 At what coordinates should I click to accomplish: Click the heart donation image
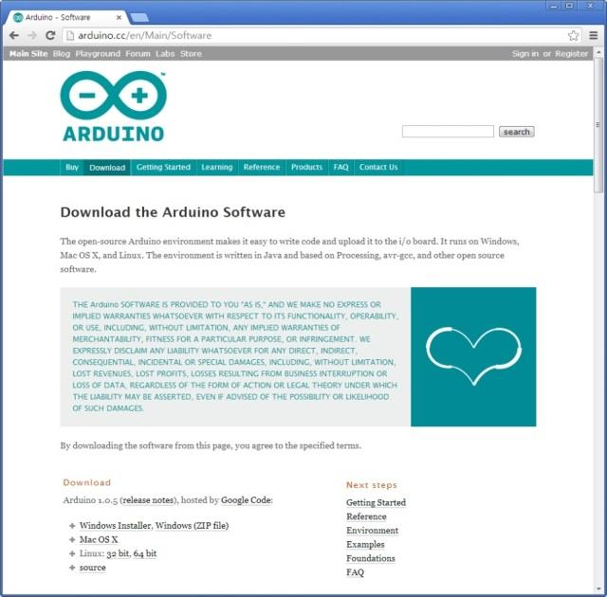(473, 356)
